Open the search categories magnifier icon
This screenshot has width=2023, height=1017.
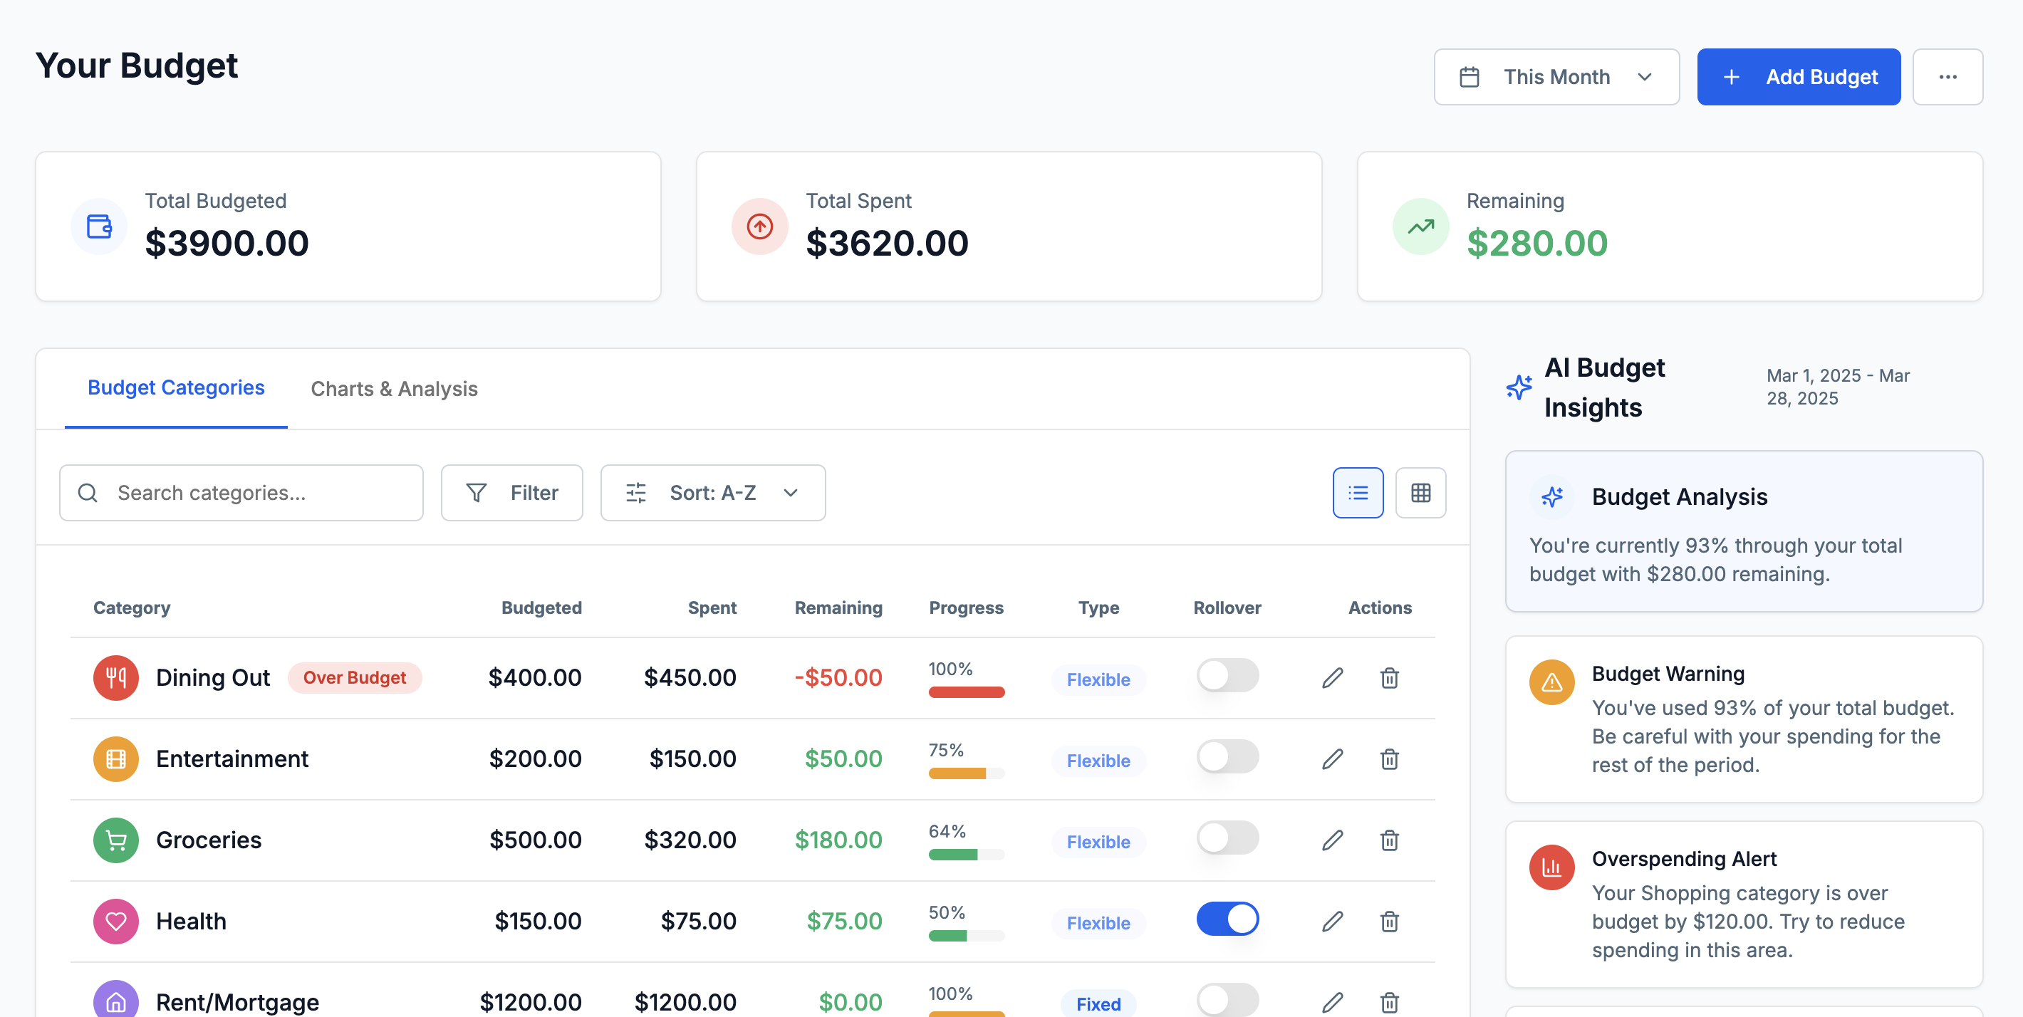point(88,492)
